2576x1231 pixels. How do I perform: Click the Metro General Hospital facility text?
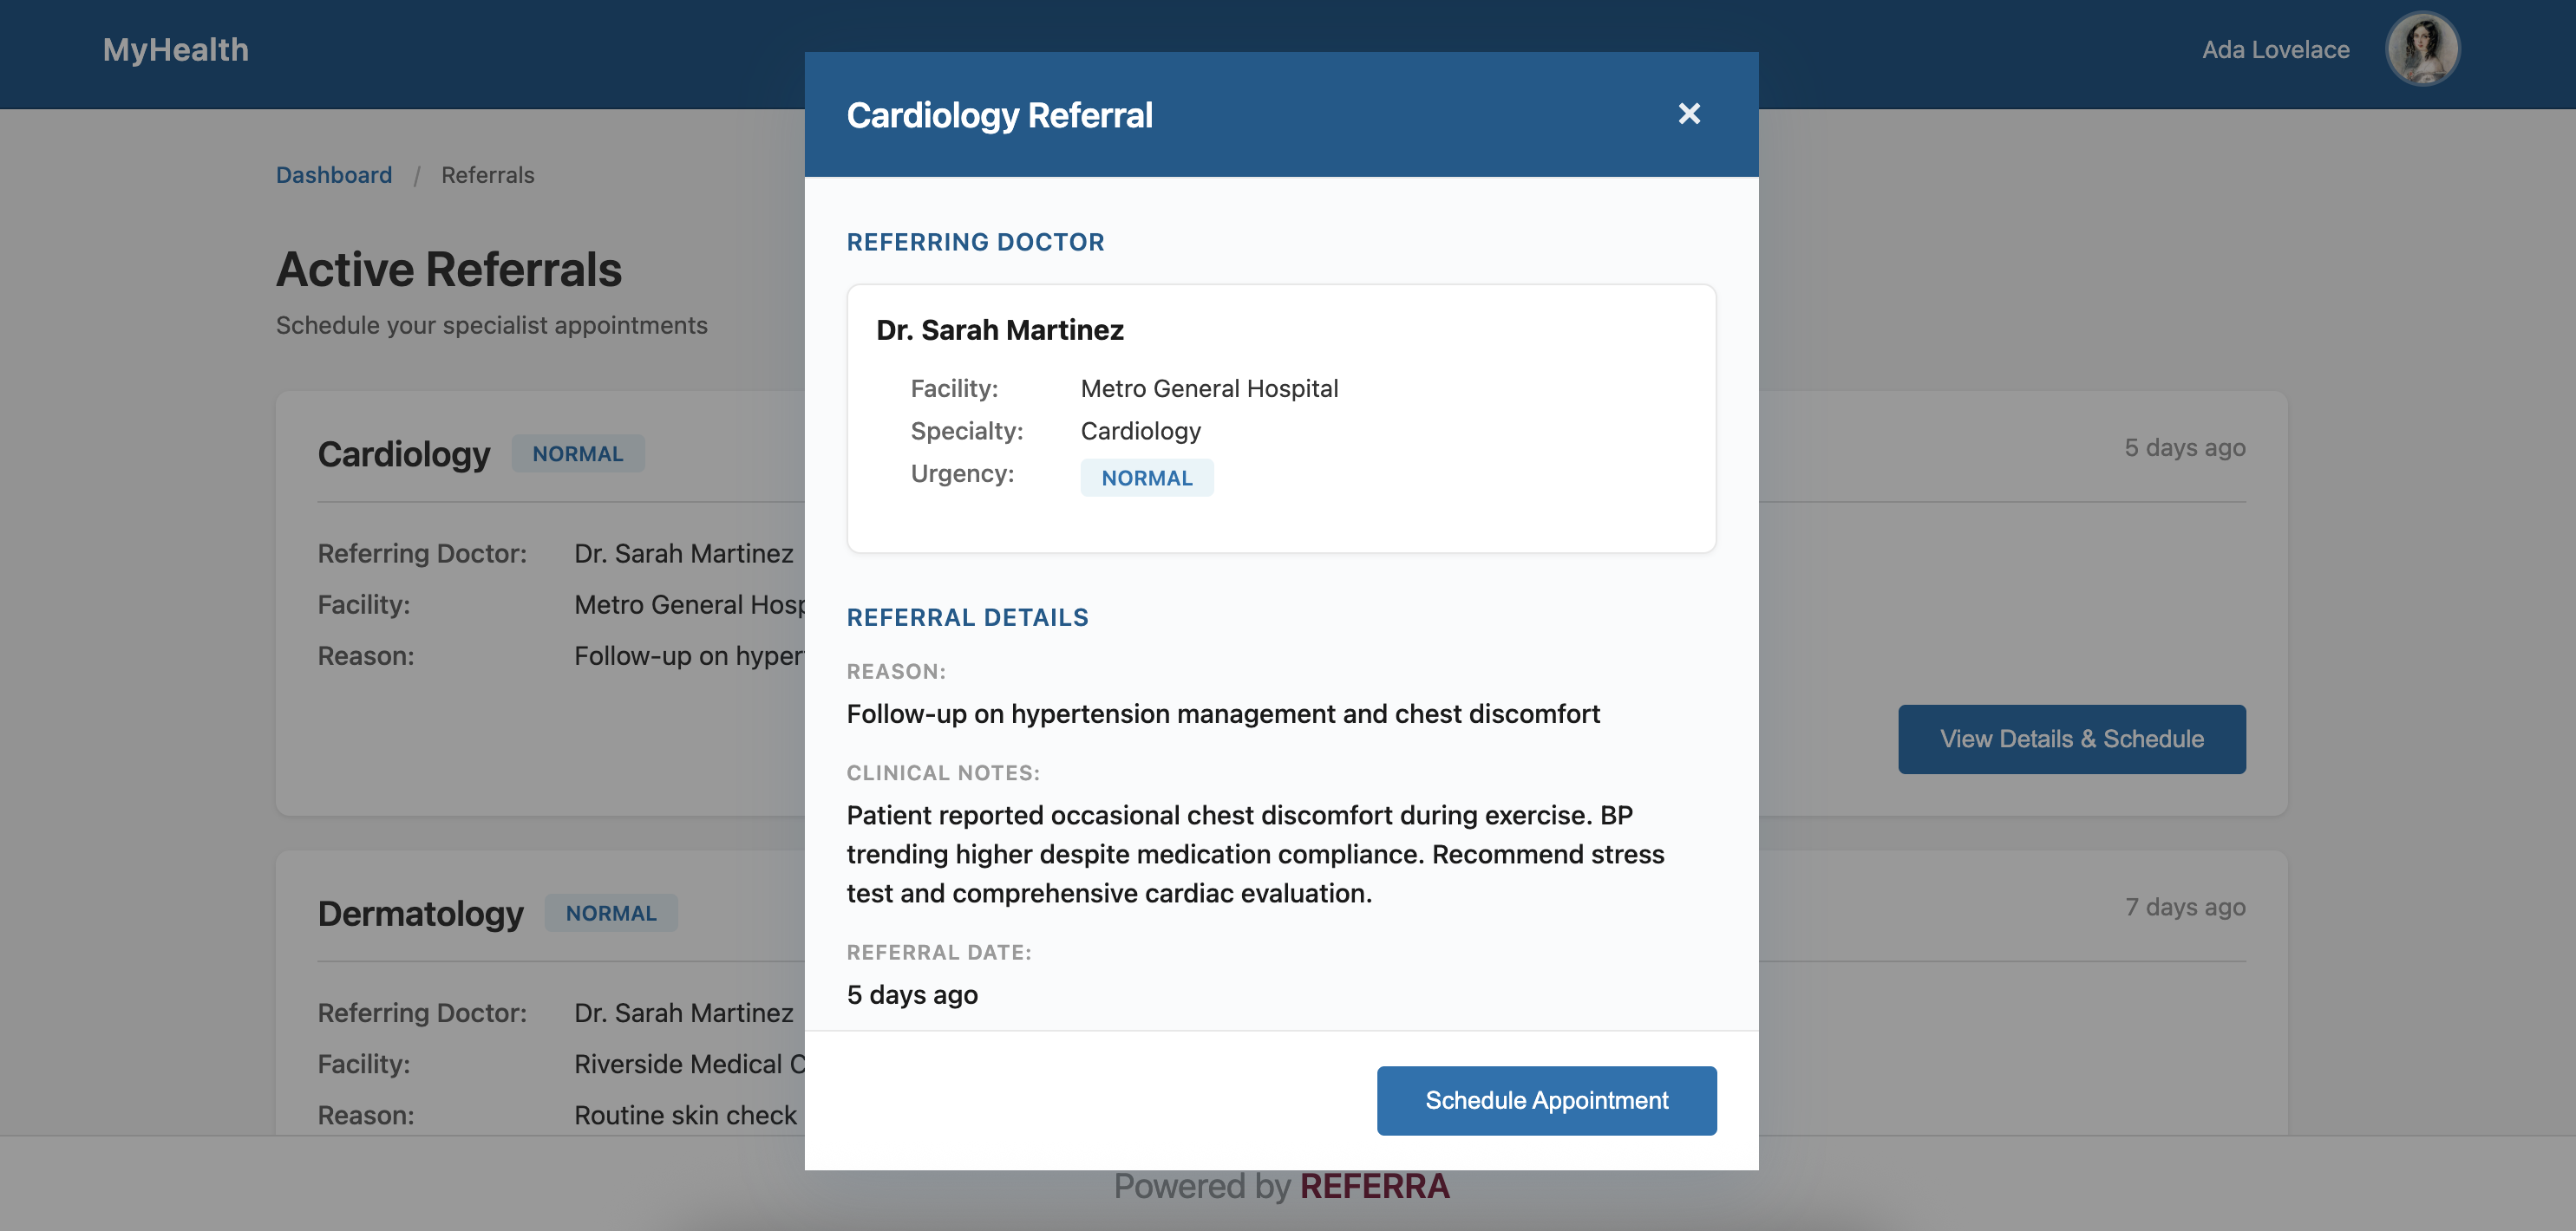(x=1208, y=388)
